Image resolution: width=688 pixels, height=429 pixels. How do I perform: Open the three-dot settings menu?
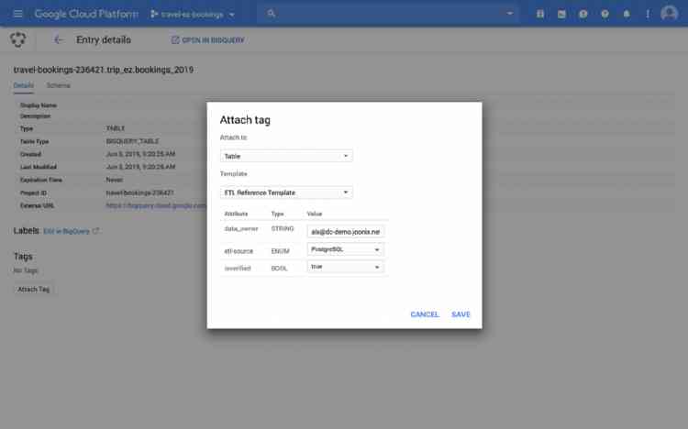[648, 14]
